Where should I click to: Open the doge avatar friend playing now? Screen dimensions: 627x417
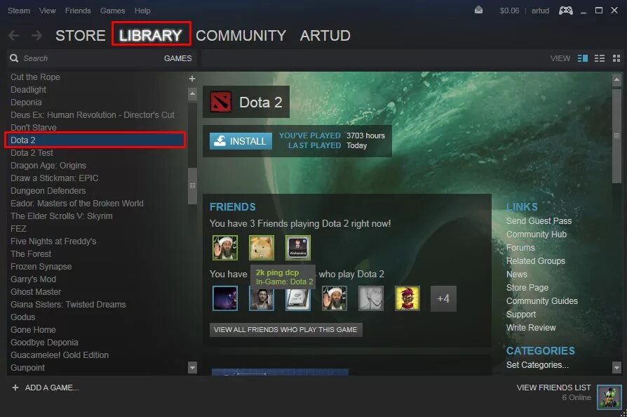click(x=262, y=248)
